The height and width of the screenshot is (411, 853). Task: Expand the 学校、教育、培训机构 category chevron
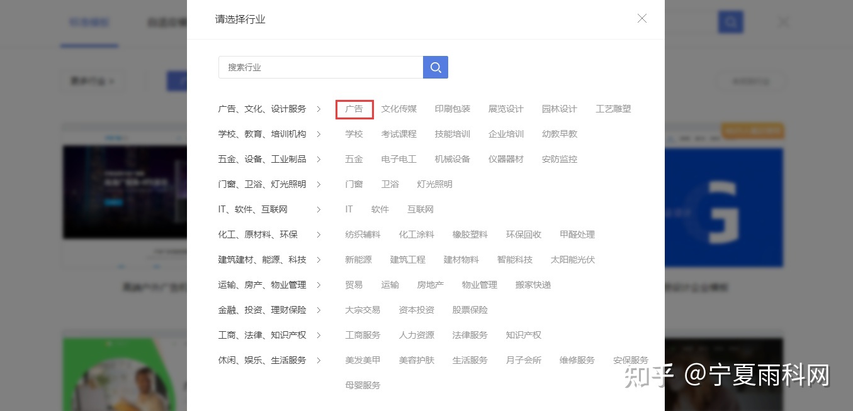pyautogui.click(x=319, y=133)
